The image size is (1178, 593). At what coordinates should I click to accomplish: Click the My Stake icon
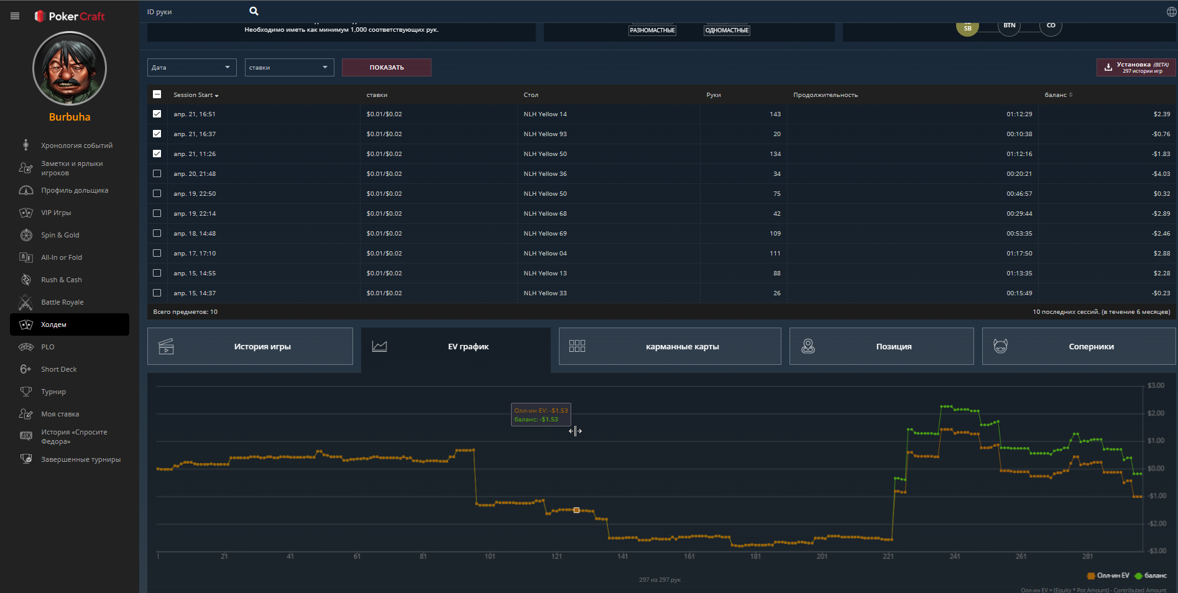25,414
